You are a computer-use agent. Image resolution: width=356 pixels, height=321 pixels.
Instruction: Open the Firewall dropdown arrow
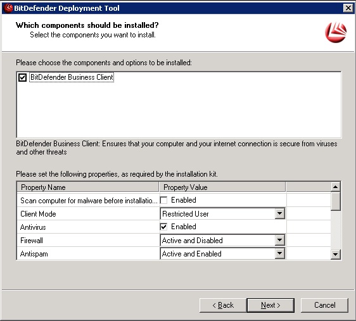point(280,240)
